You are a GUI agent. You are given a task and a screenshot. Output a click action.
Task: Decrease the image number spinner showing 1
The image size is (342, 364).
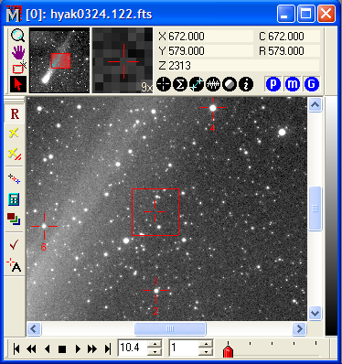[x=207, y=351]
